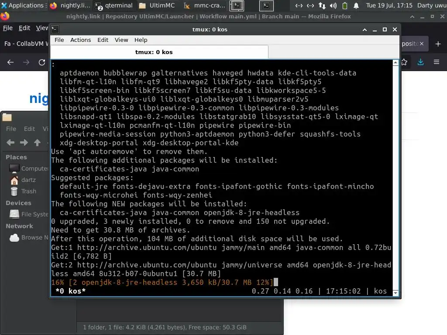This screenshot has height=335, width=447.
Task: Open the network up/down arrows tray icon
Action: coord(322,5)
